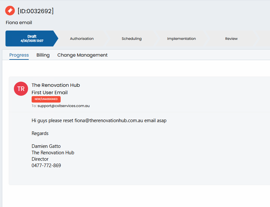Switch to the Change Management tab
Screen dimensions: 270x207
click(82, 55)
